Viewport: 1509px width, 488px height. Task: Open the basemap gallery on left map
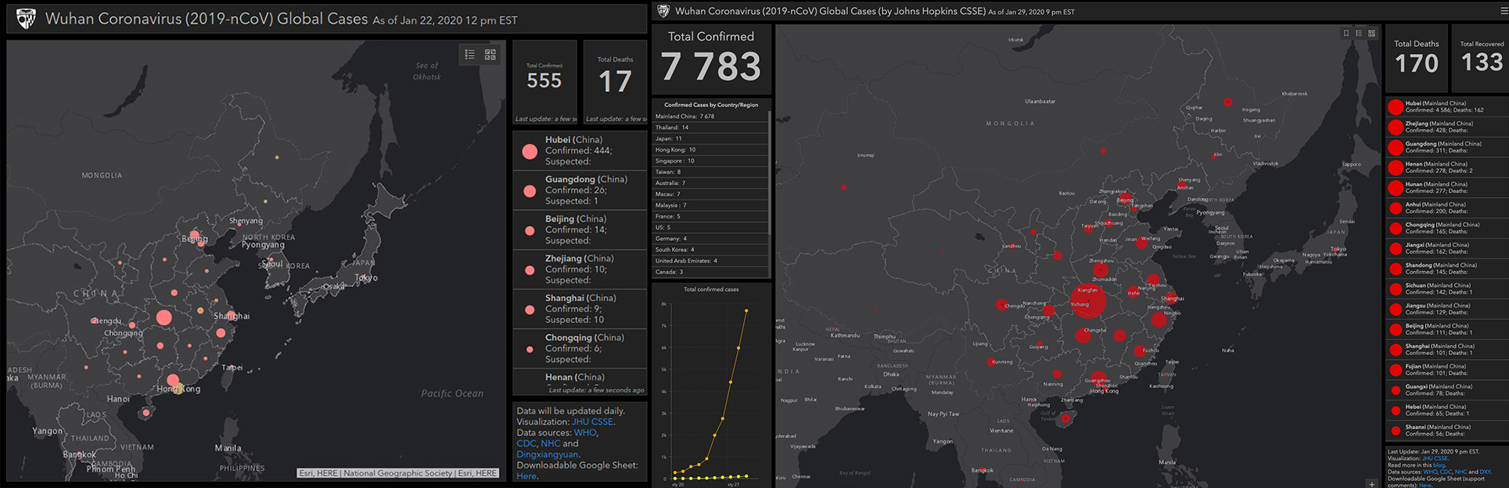pyautogui.click(x=490, y=55)
